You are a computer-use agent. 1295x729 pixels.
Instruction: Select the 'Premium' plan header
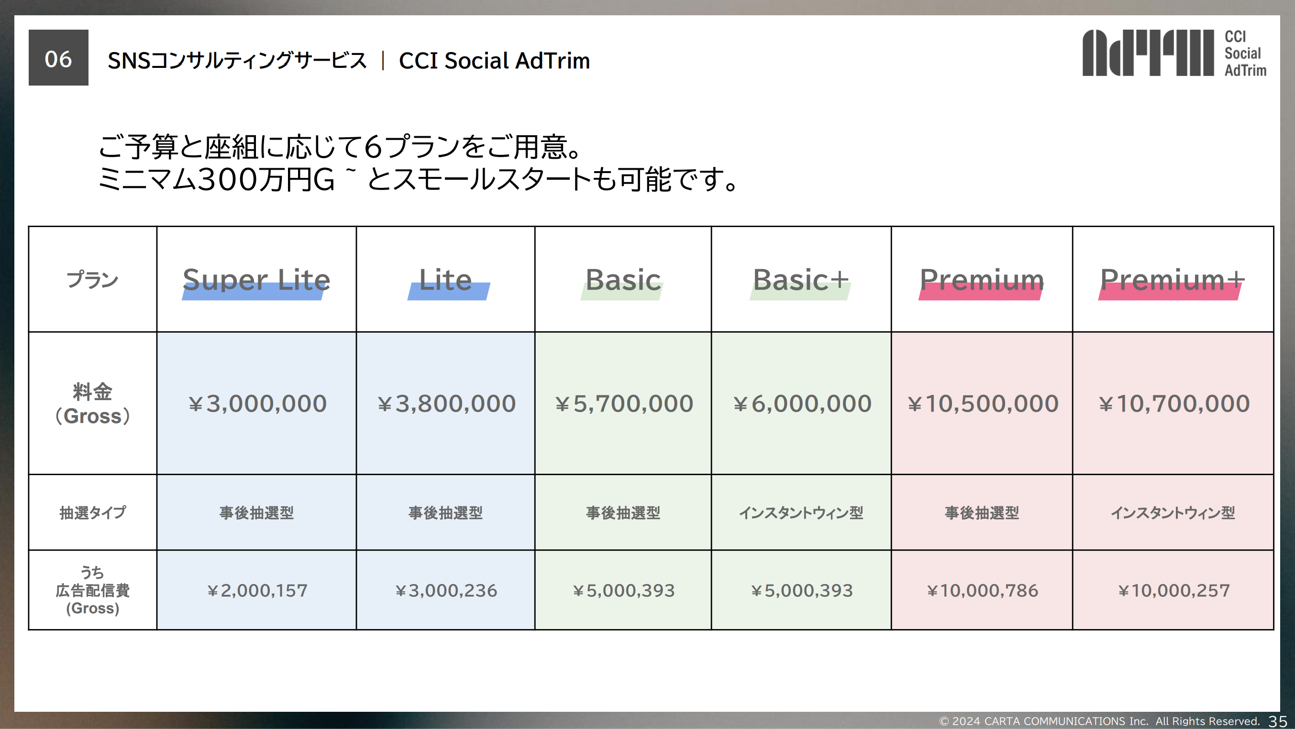click(981, 280)
